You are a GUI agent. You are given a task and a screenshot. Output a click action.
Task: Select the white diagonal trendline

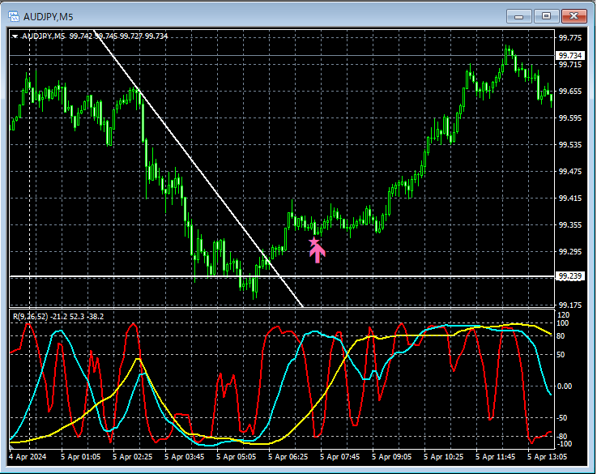[x=198, y=168]
